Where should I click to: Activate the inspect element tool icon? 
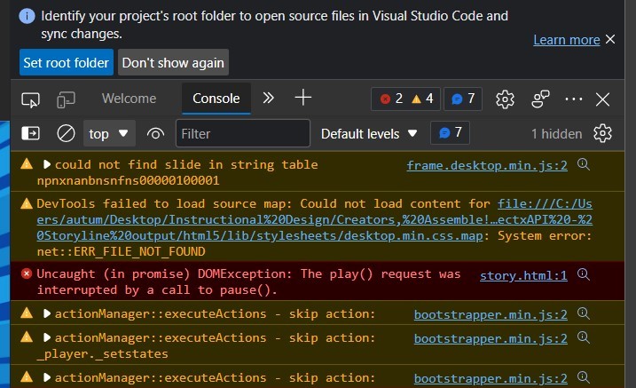pyautogui.click(x=31, y=99)
